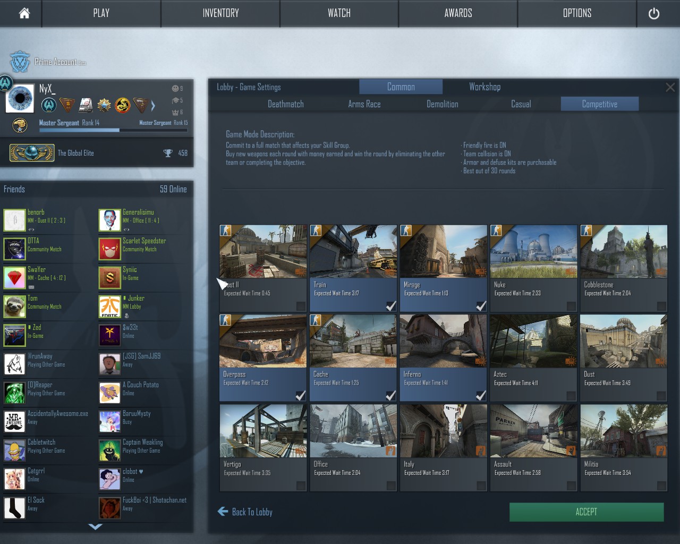680x544 pixels.
Task: Click the "59 Online" friends count
Action: coord(173,189)
